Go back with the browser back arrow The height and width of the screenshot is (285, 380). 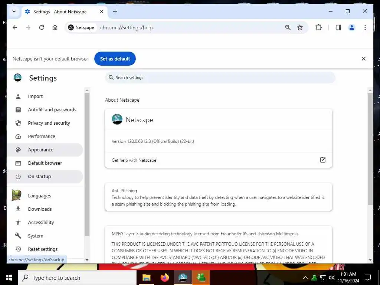point(15,27)
